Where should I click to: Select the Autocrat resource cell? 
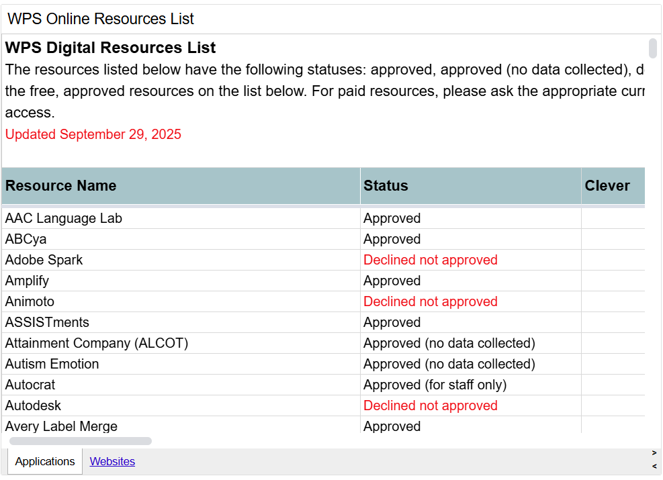tap(181, 385)
